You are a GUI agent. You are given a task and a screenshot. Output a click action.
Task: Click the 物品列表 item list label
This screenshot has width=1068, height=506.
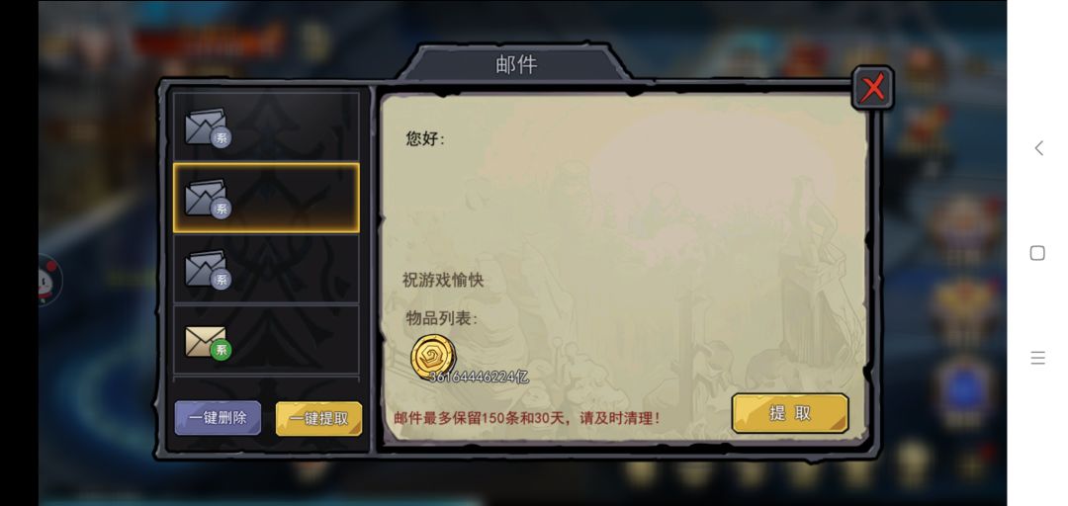point(441,318)
